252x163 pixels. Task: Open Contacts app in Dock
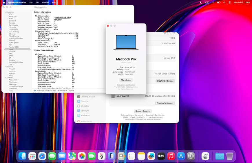click(x=121, y=156)
